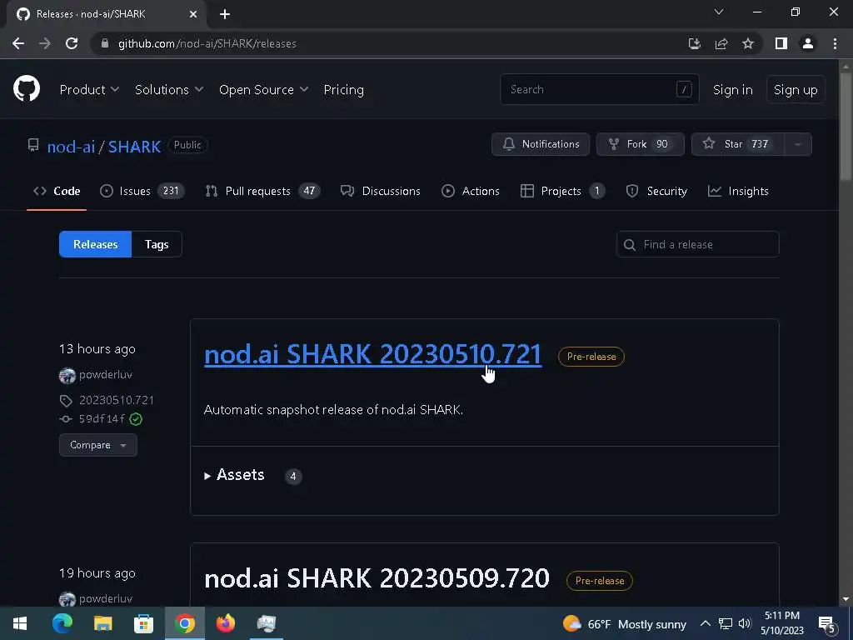Click the Find a release field
This screenshot has width=853, height=640.
point(697,244)
